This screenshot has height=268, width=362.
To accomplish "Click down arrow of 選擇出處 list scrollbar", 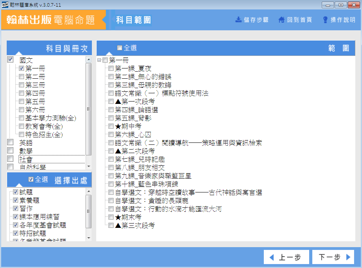I will click(x=89, y=238).
